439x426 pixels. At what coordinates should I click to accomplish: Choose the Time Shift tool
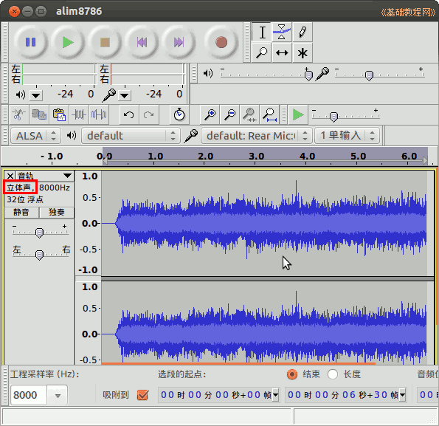click(281, 52)
